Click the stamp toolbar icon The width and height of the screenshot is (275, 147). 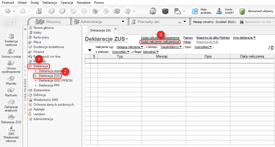coord(39,11)
